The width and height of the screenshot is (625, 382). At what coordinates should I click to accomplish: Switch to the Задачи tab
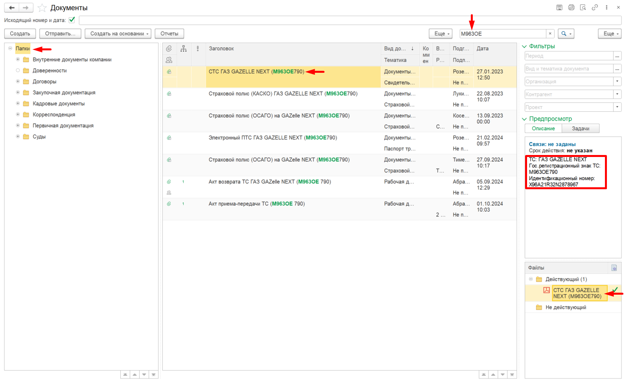[581, 129]
